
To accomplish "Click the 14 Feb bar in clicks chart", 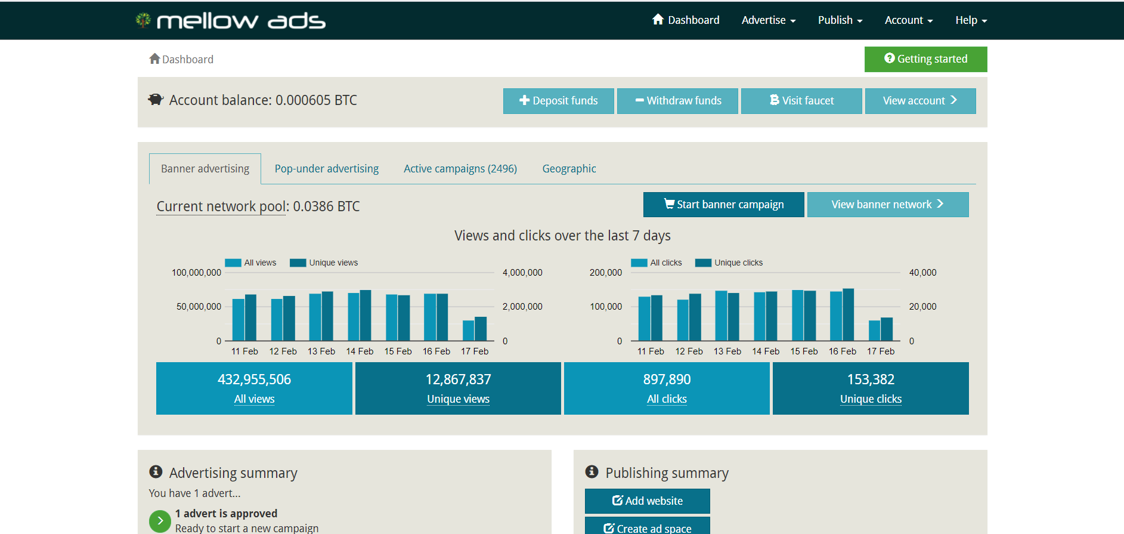I will click(x=766, y=316).
